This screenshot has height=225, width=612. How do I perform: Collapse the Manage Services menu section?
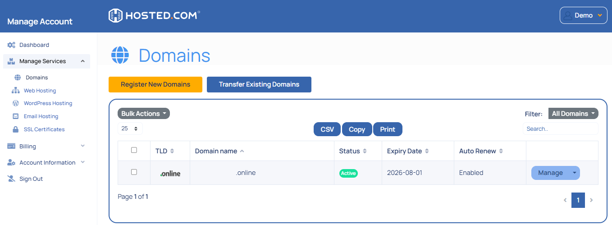pos(82,61)
